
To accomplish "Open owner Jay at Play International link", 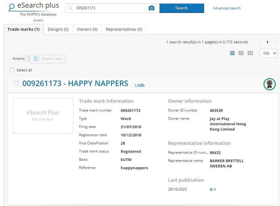I will (x=228, y=124).
